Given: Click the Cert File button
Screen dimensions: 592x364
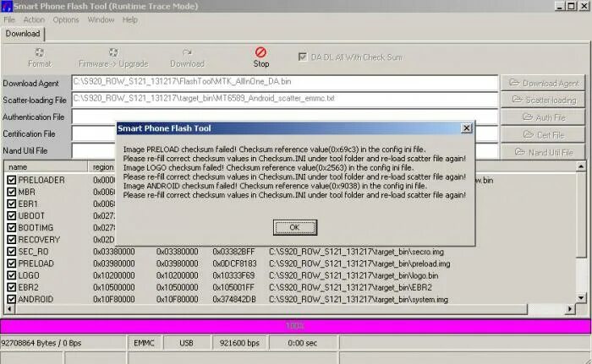Looking at the screenshot, I should point(543,134).
